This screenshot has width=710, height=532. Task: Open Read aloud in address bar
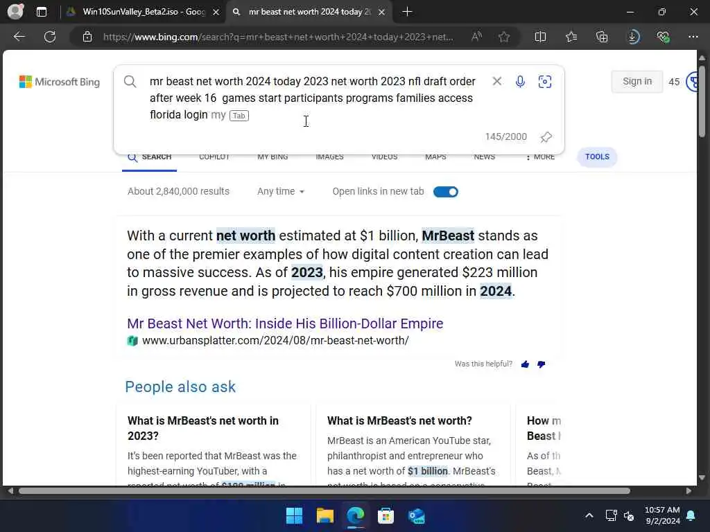pyautogui.click(x=476, y=37)
